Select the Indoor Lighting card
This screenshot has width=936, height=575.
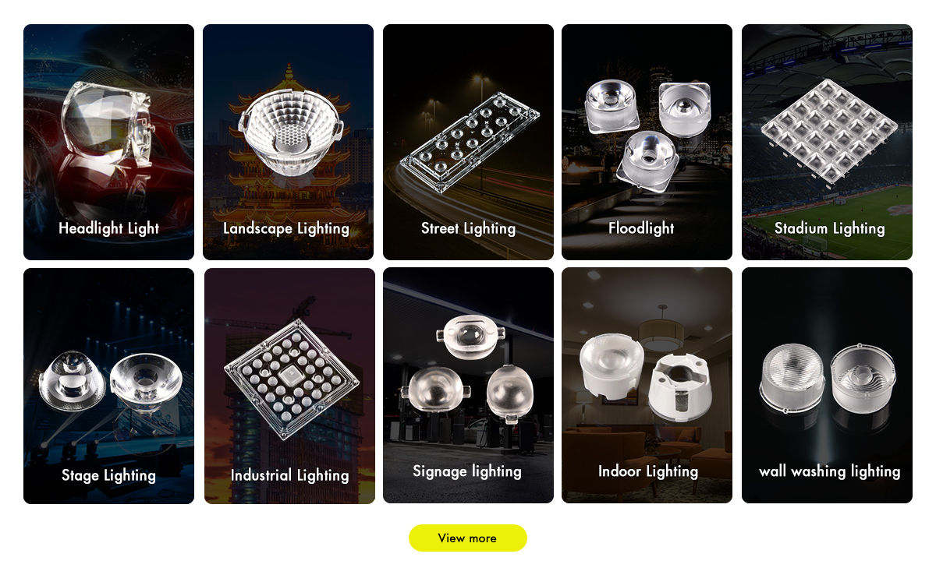647,386
